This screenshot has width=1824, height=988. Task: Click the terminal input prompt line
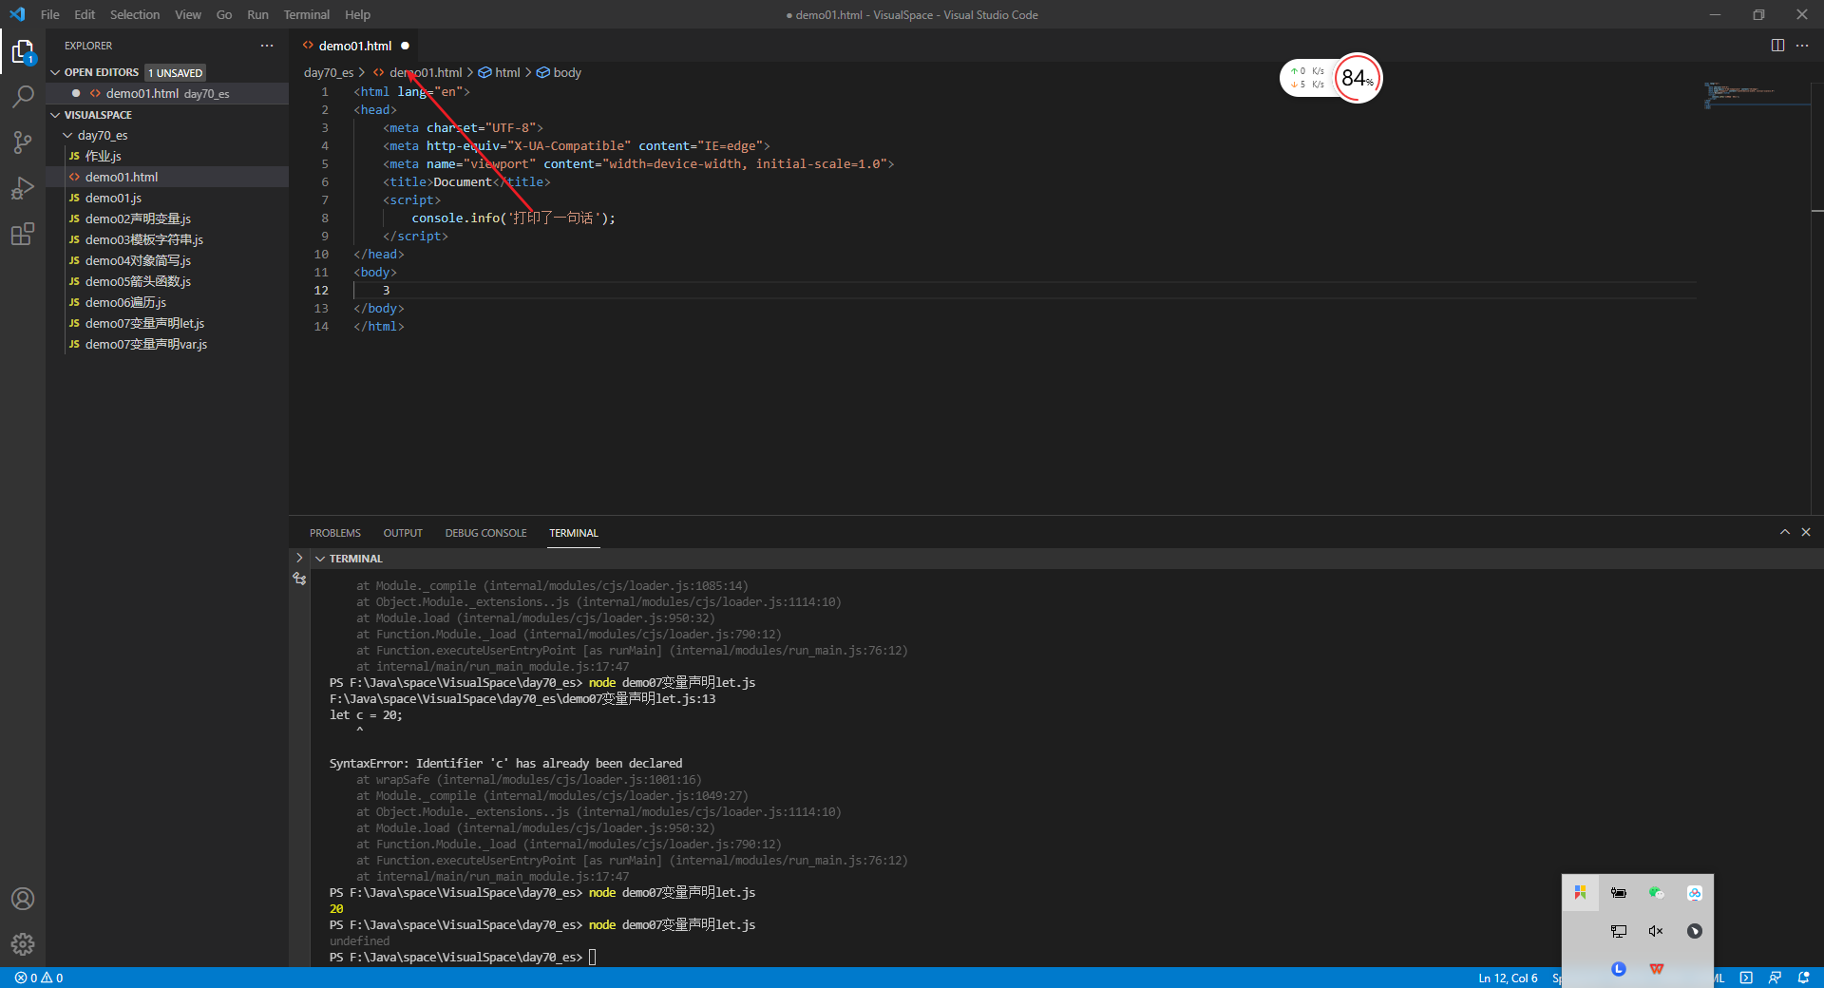click(463, 957)
